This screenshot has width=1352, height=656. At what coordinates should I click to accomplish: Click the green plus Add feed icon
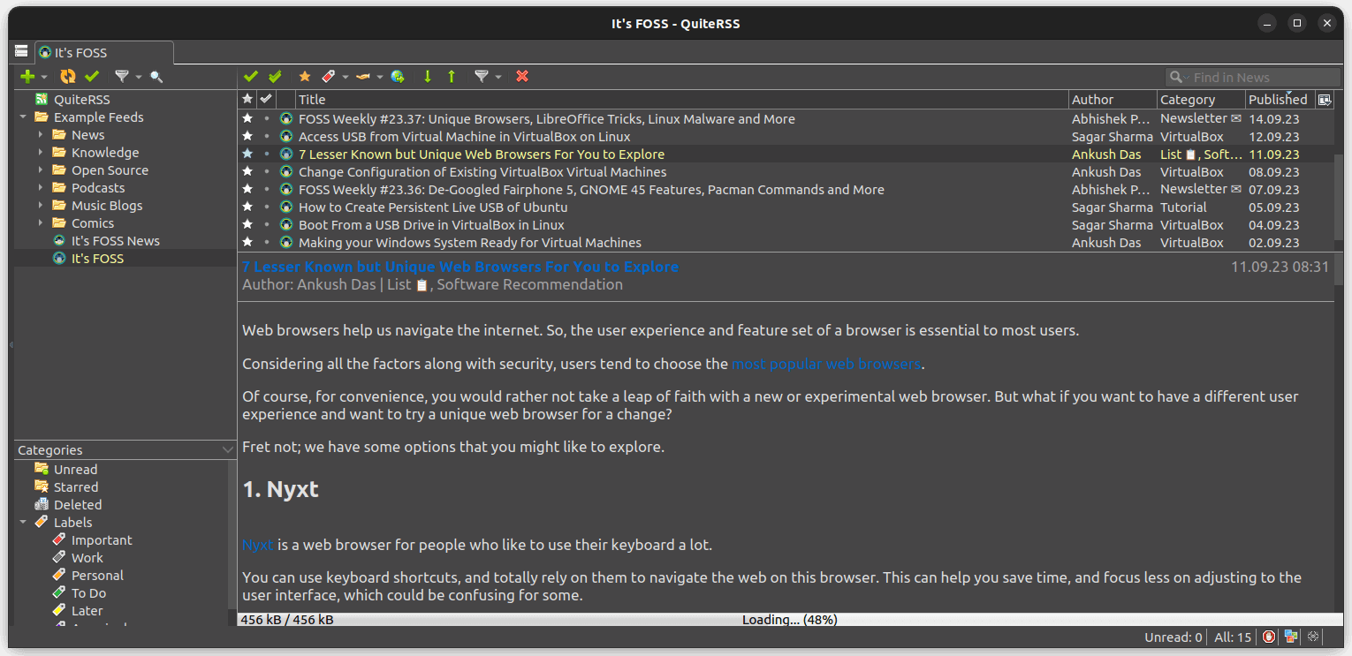pos(27,77)
